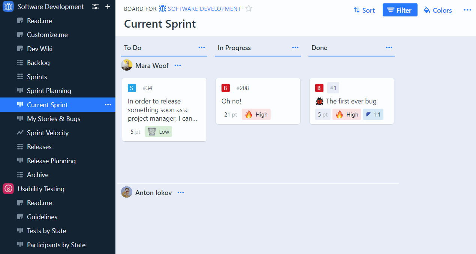The width and height of the screenshot is (476, 254).
Task: Open Usability Testing workspace title
Action: click(x=41, y=189)
